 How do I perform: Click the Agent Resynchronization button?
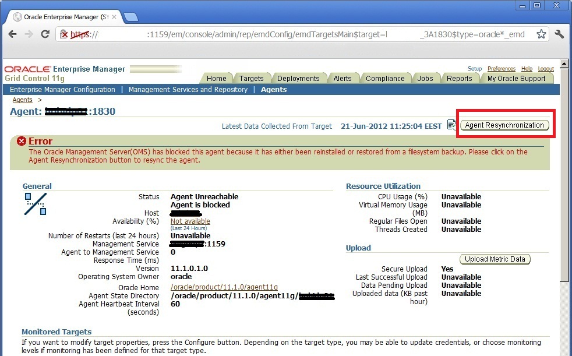tap(504, 125)
